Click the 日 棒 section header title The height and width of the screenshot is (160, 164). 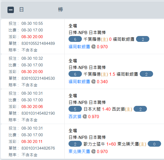click(41, 10)
